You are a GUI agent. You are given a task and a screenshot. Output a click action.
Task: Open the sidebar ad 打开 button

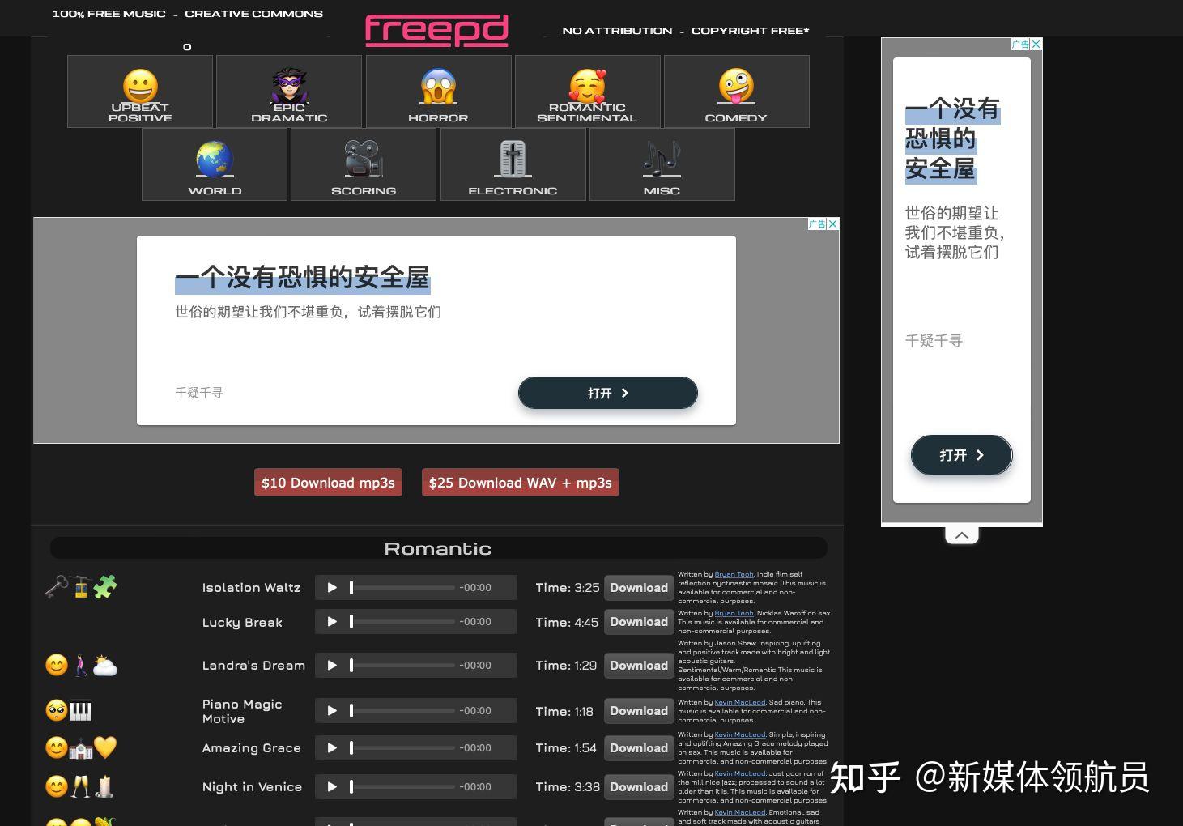click(962, 455)
